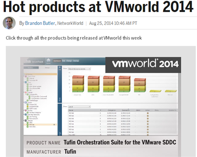Collapse the Fortigate sub-tree arrow
The image size is (197, 157).
[26, 94]
